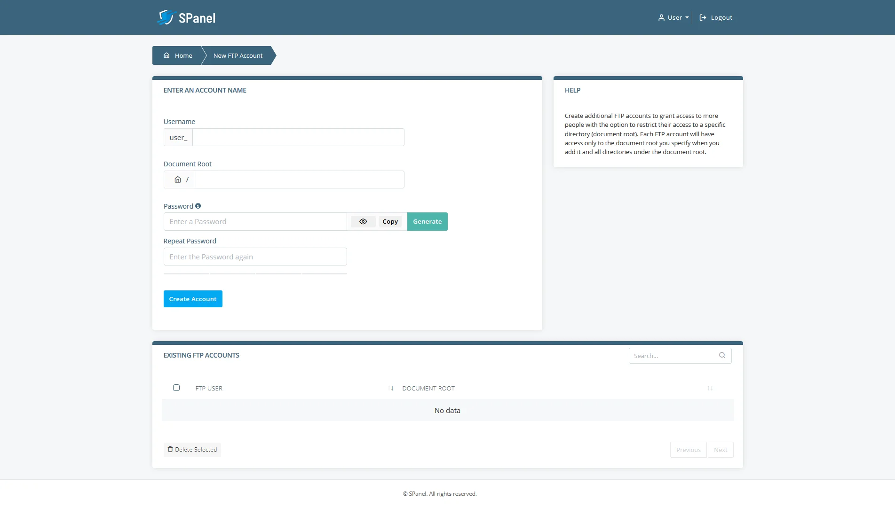This screenshot has width=895, height=507.
Task: Toggle the FTP USER column sort arrows
Action: pyautogui.click(x=389, y=388)
